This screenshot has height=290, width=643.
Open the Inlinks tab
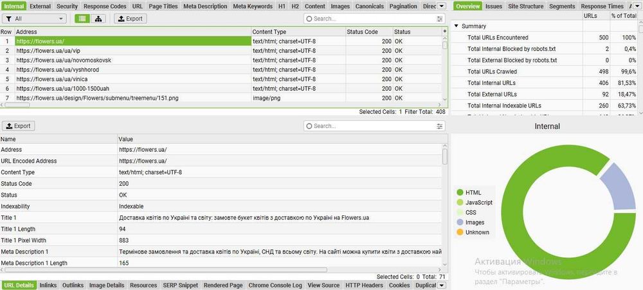48,285
